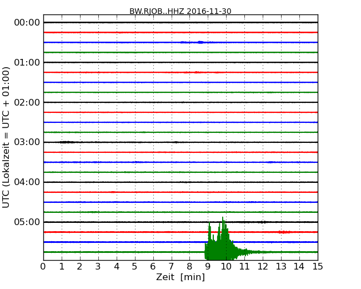Click the x-axis tick label 0
This screenshot has width=361, height=289.
[43, 267]
